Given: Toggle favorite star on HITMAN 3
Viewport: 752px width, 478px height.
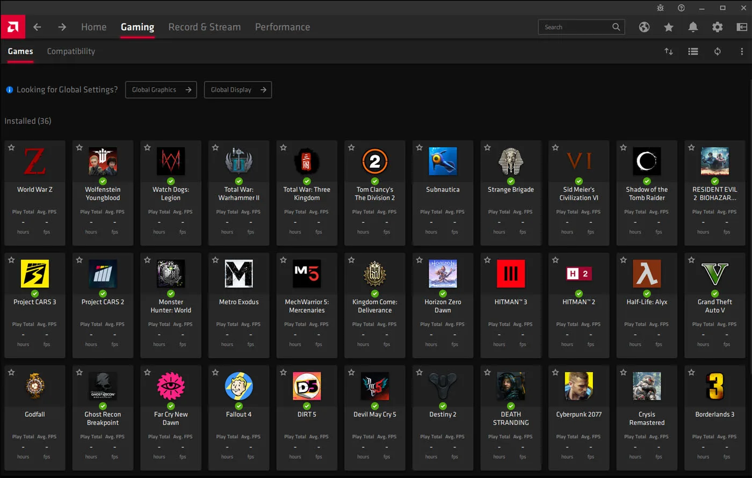Looking at the screenshot, I should tap(487, 259).
